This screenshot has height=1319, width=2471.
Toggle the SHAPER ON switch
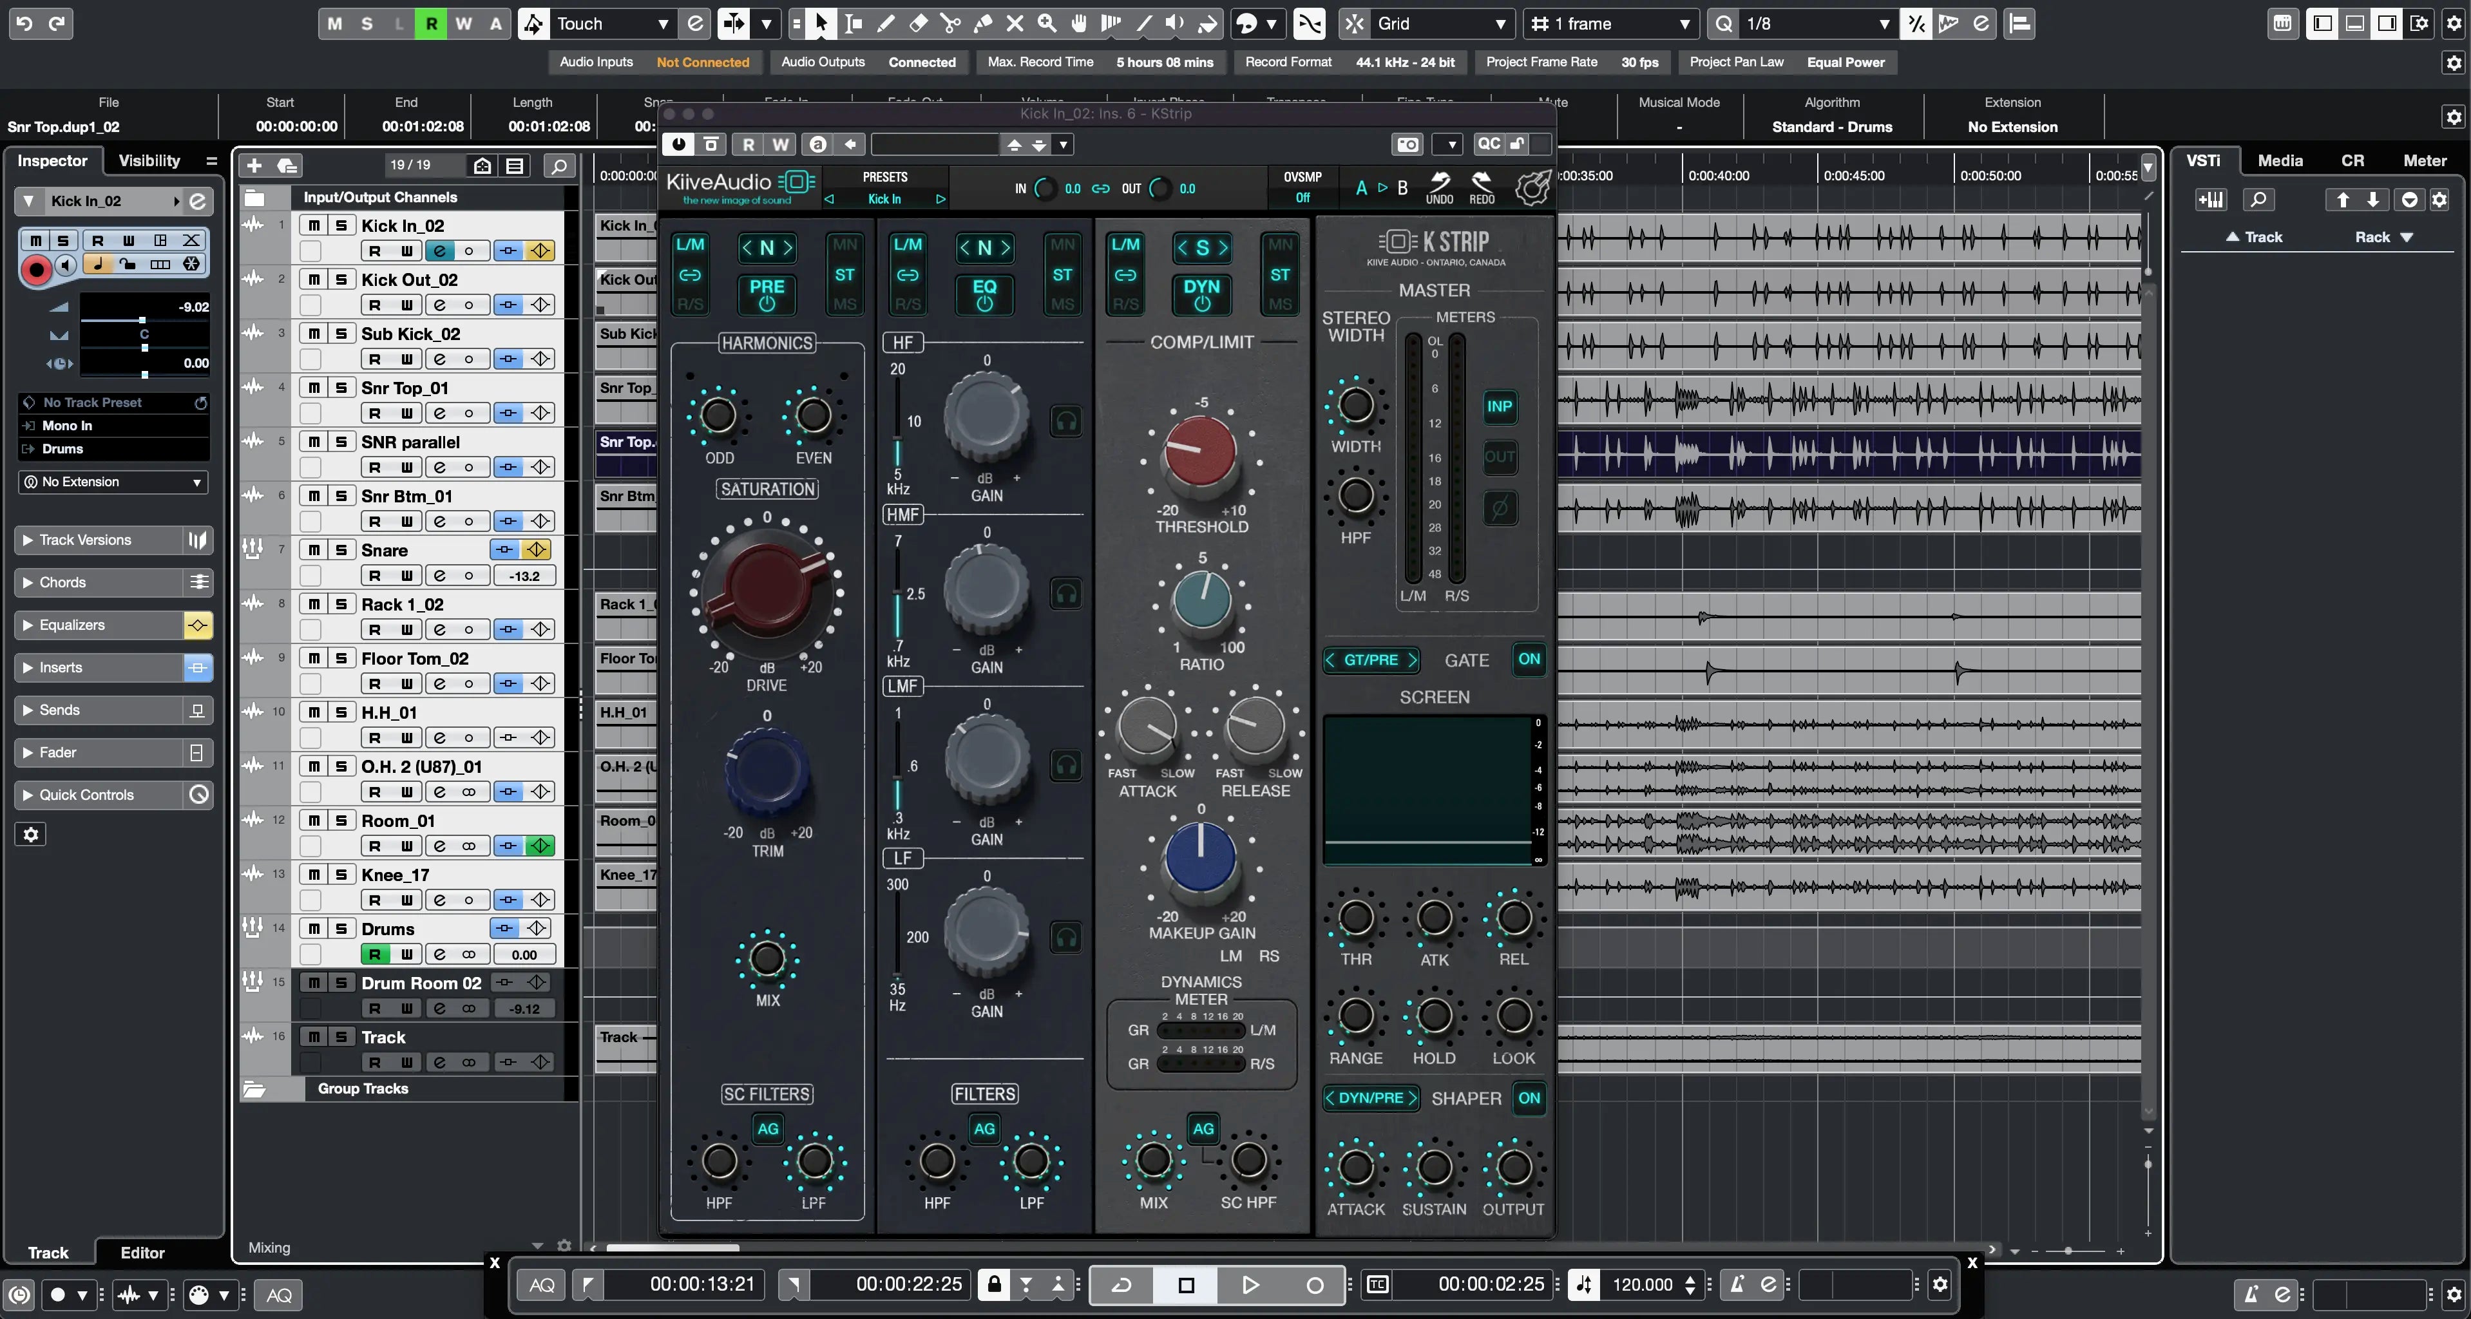click(1529, 1097)
